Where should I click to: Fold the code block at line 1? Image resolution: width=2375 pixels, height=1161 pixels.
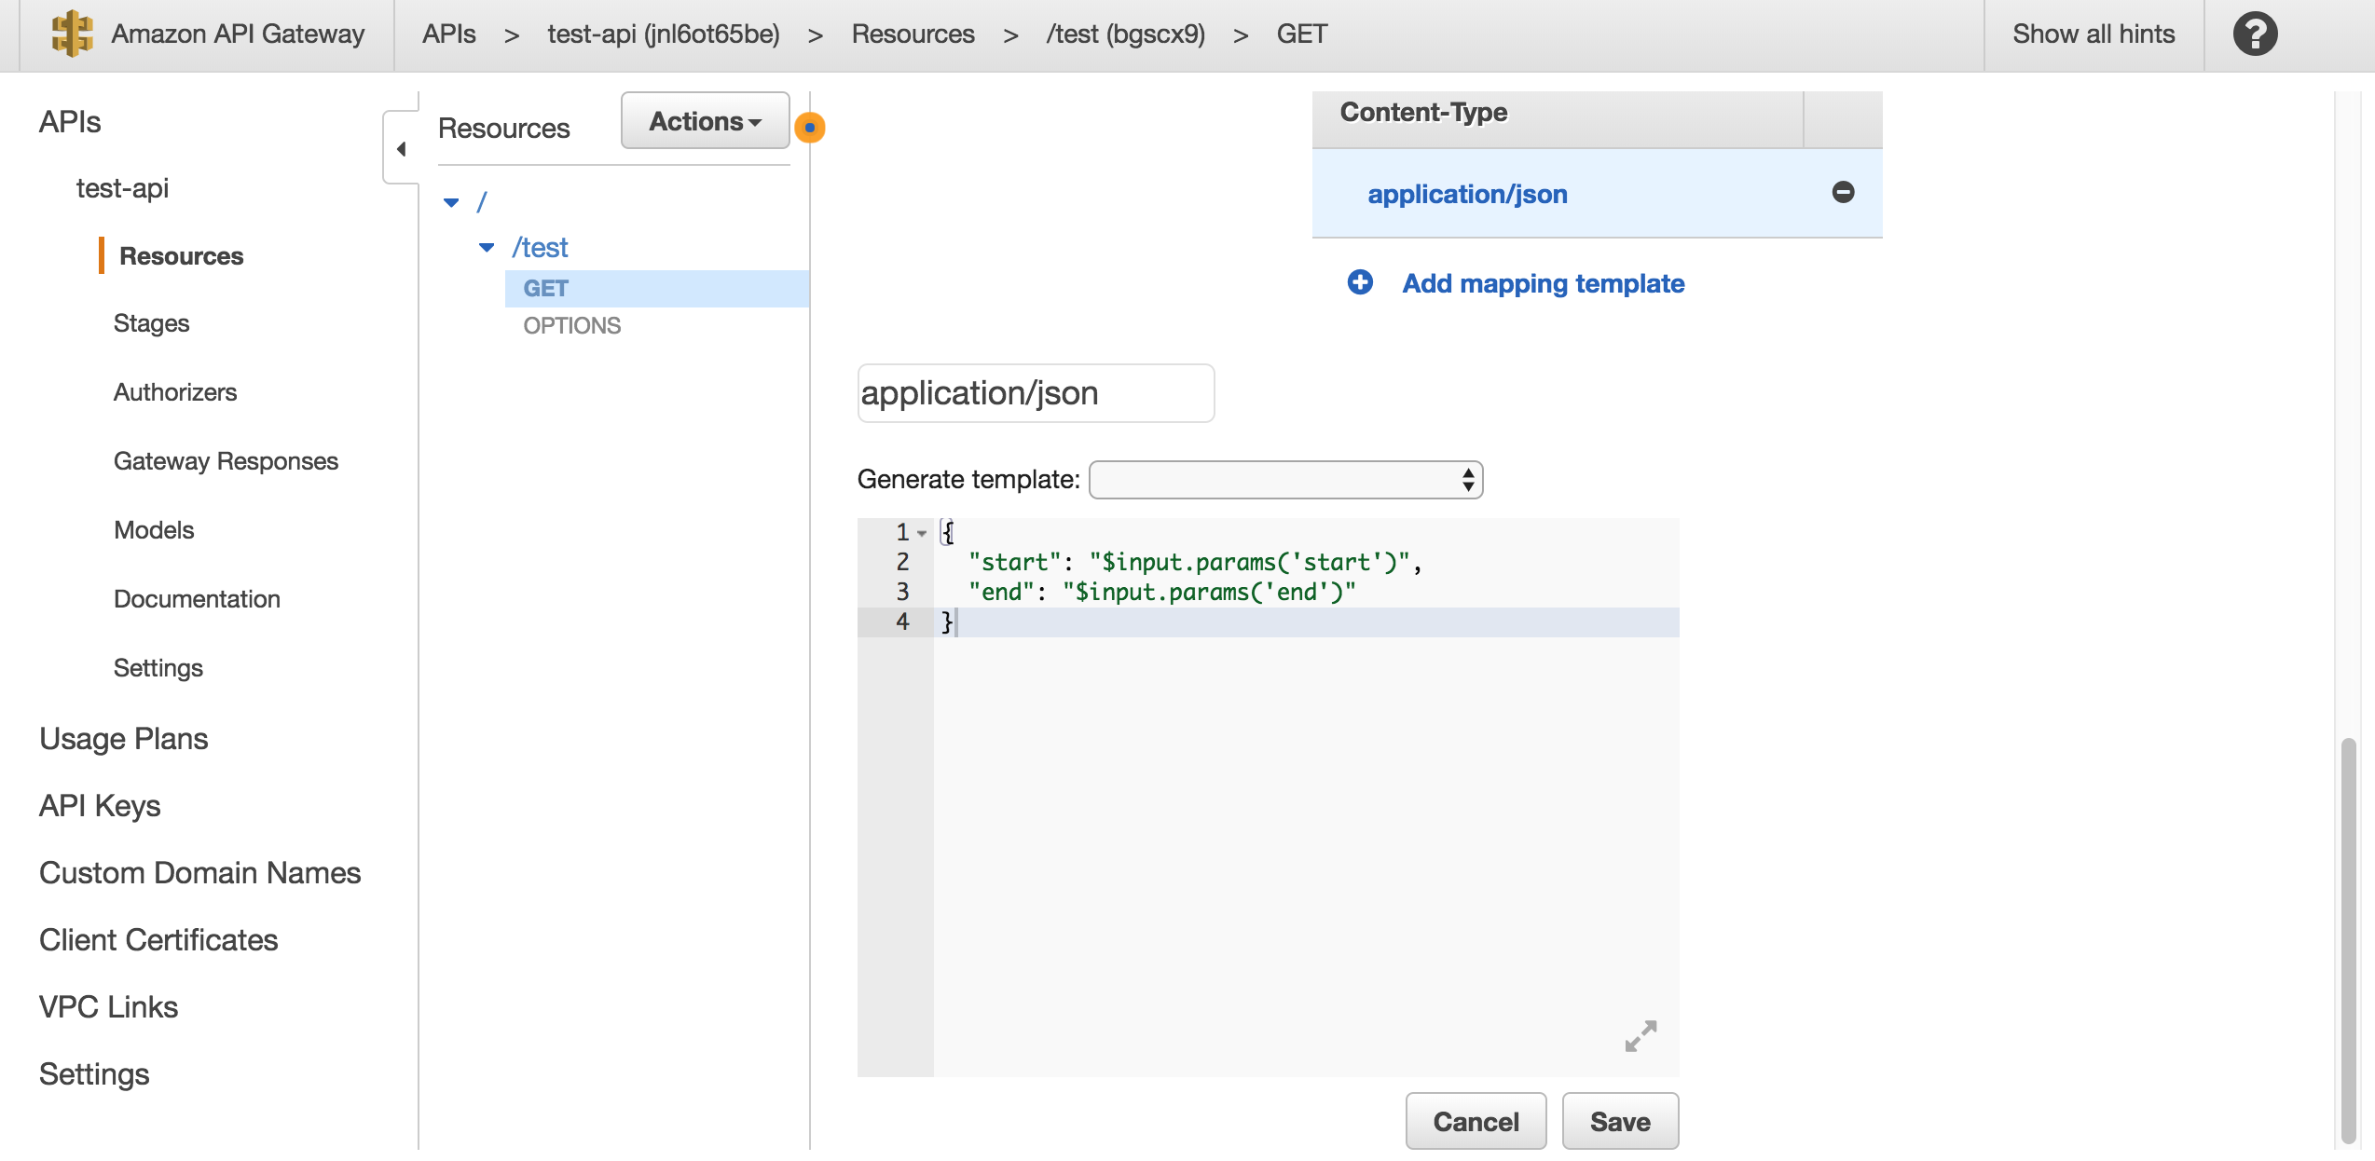pos(922,533)
